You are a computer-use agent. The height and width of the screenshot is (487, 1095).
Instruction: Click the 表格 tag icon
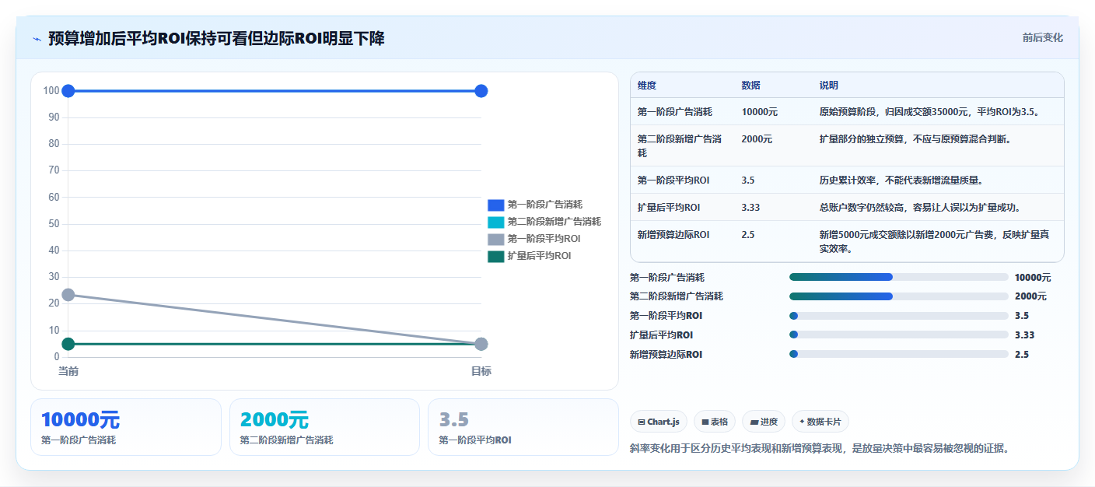click(x=705, y=422)
